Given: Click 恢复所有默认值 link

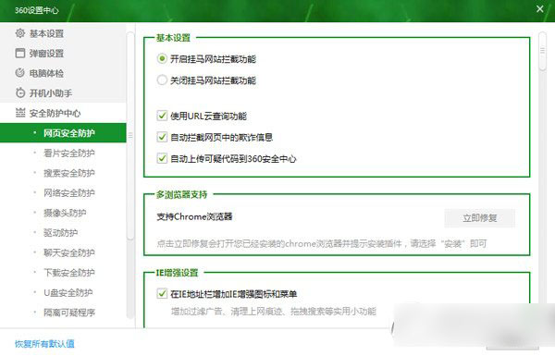Looking at the screenshot, I should click(x=44, y=344).
